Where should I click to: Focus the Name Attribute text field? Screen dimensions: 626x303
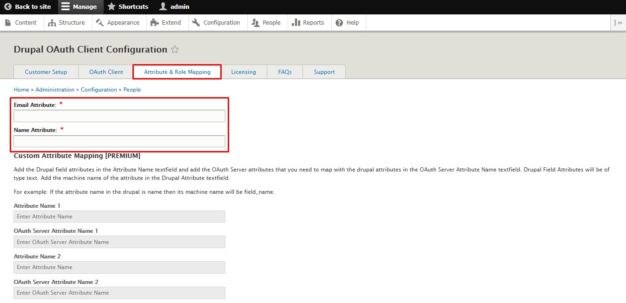[119, 141]
